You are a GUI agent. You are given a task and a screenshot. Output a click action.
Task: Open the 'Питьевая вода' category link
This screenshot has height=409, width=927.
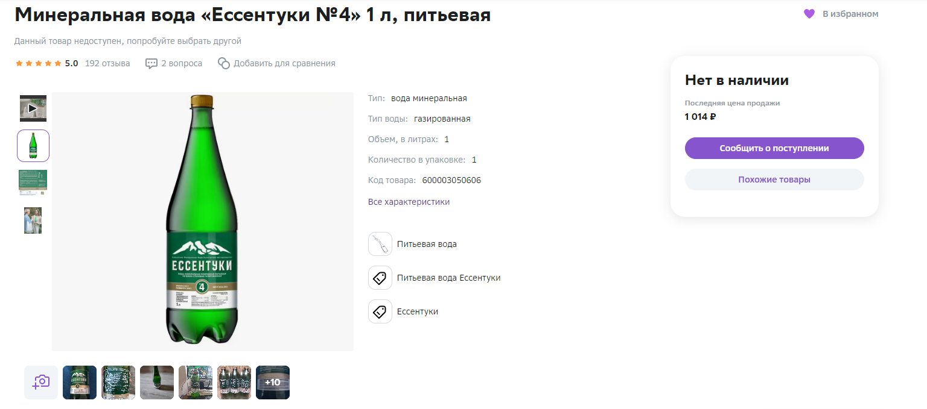(427, 244)
